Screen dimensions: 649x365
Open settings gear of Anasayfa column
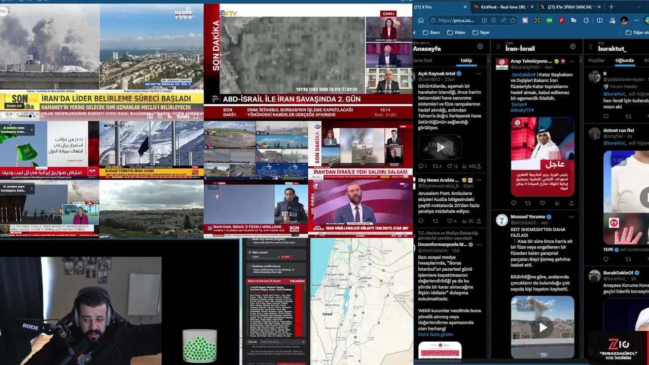480,47
